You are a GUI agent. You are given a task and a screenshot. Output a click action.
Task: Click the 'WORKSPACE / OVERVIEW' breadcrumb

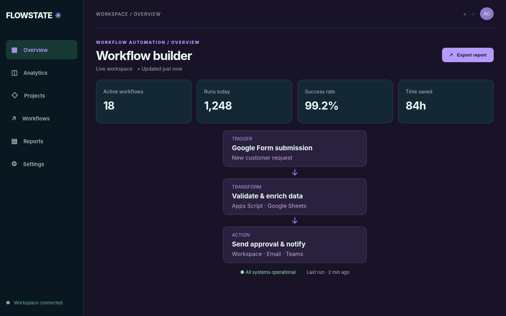(128, 14)
